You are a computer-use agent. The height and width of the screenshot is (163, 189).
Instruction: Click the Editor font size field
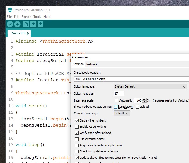coord(119,93)
